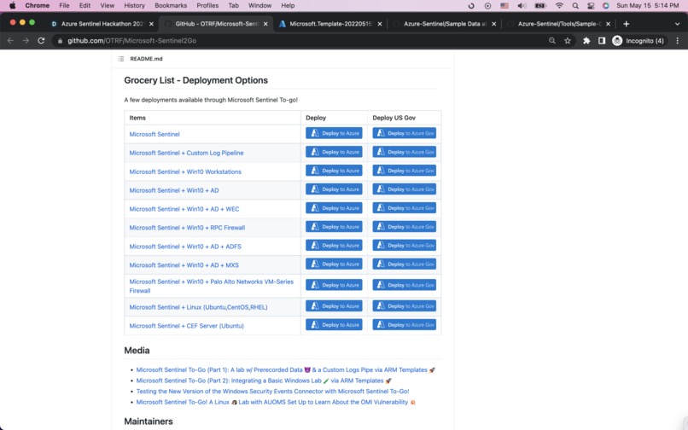Open the Bookmarks menu
Image resolution: width=688 pixels, height=430 pixels.
coord(171,6)
